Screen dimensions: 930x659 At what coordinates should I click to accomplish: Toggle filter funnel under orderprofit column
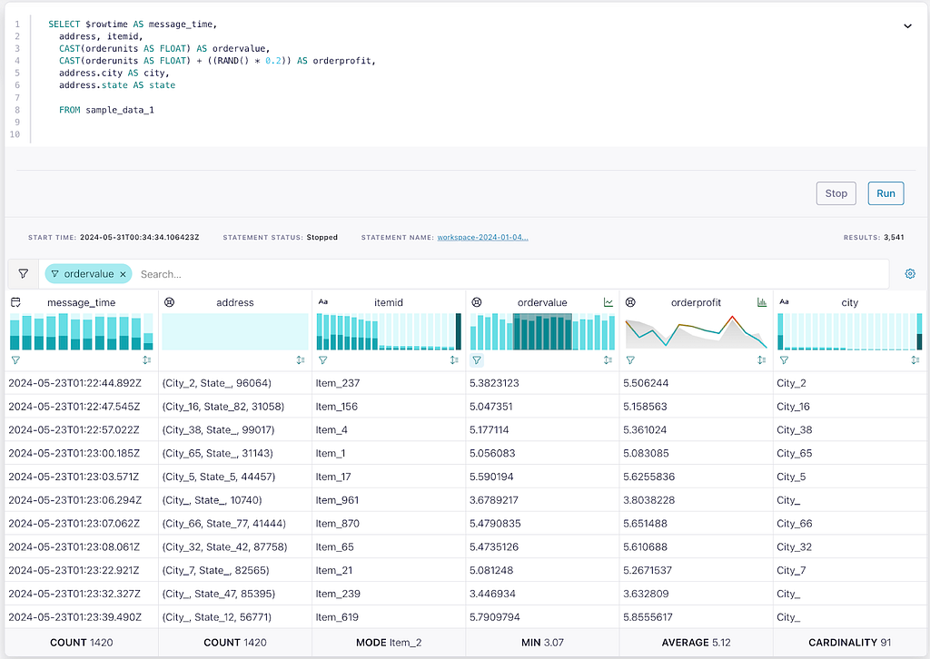pyautogui.click(x=630, y=359)
